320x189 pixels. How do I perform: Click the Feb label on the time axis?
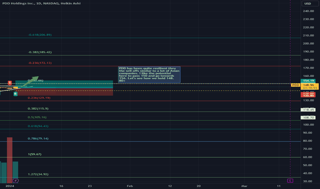point(130,186)
